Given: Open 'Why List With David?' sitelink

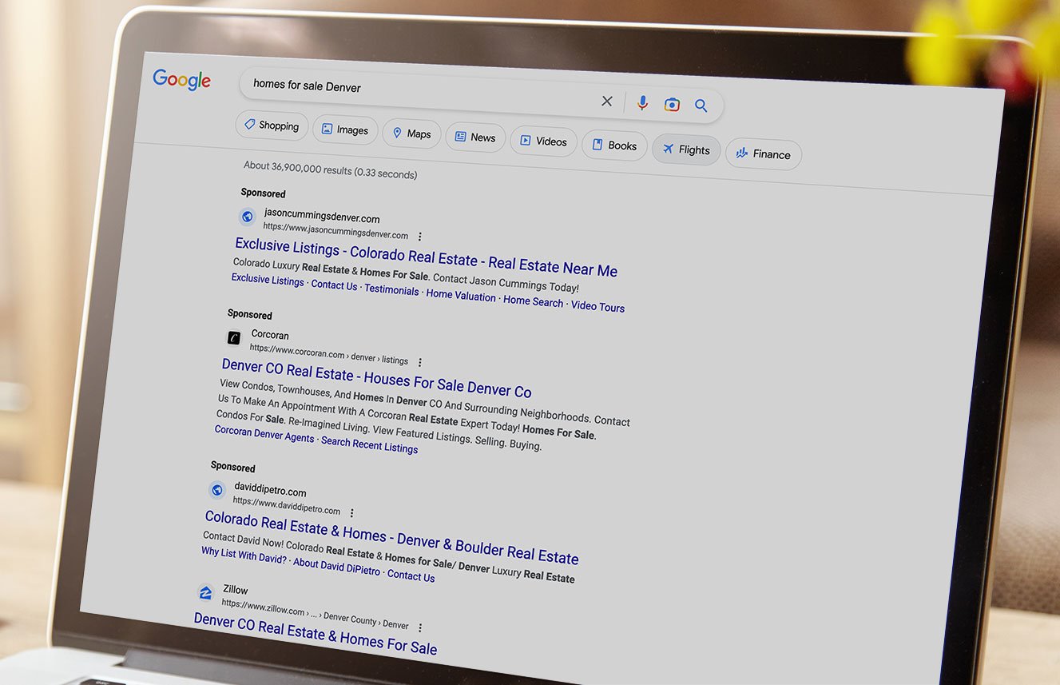Looking at the screenshot, I should 244,555.
